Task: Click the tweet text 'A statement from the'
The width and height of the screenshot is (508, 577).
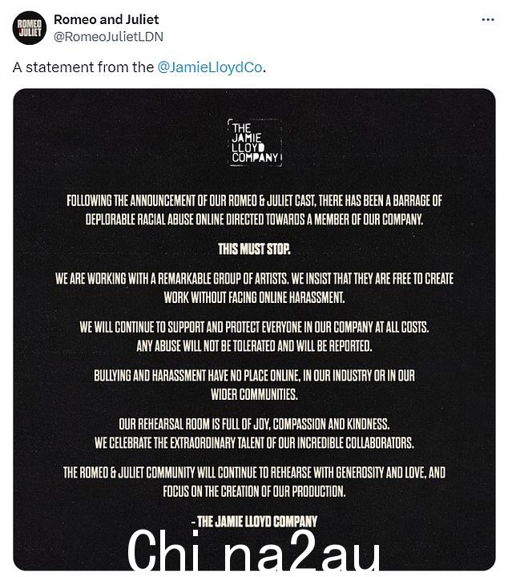Action: [83, 67]
